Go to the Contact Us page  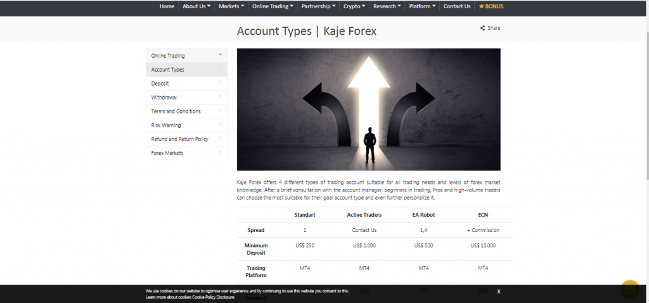coord(457,6)
